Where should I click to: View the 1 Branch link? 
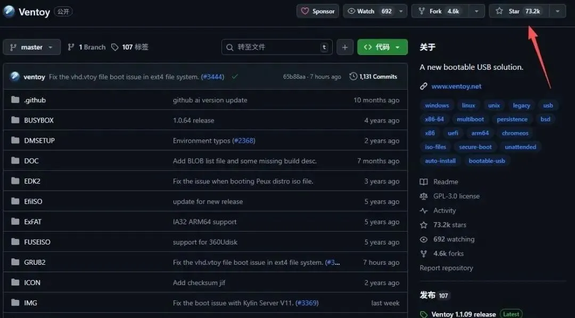[x=87, y=47]
